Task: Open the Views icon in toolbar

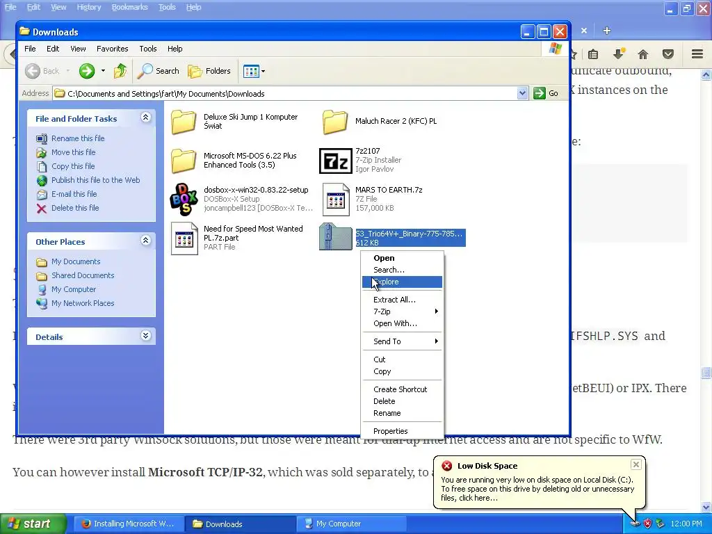Action: pos(250,71)
